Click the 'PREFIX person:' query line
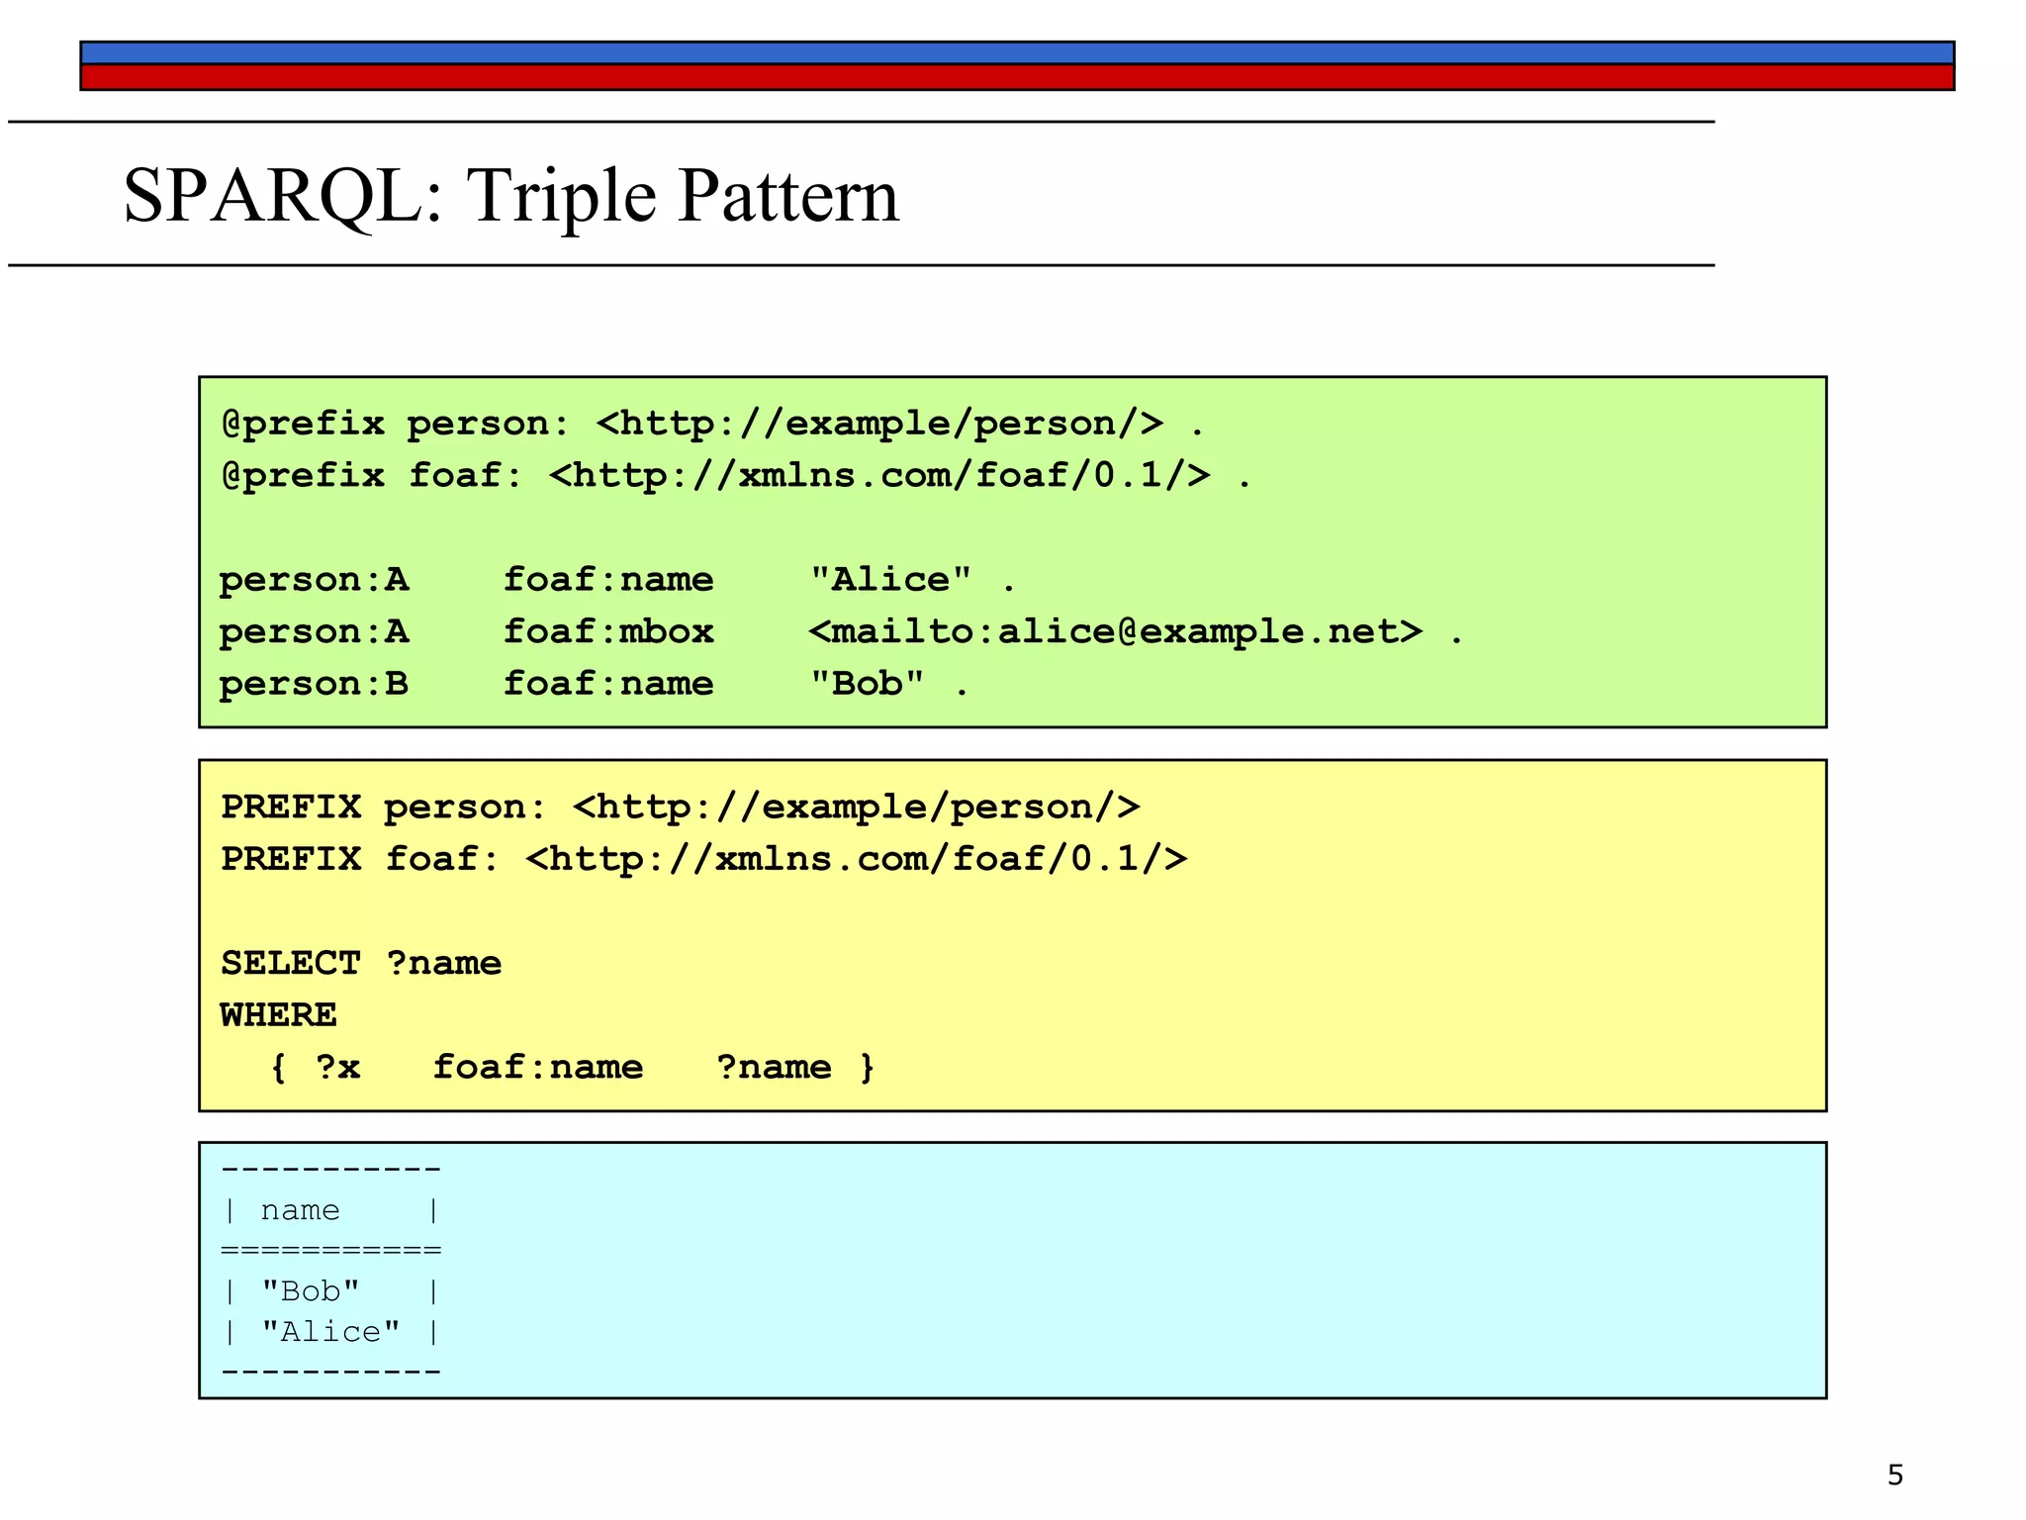This screenshot has width=2026, height=1520. pyautogui.click(x=681, y=807)
